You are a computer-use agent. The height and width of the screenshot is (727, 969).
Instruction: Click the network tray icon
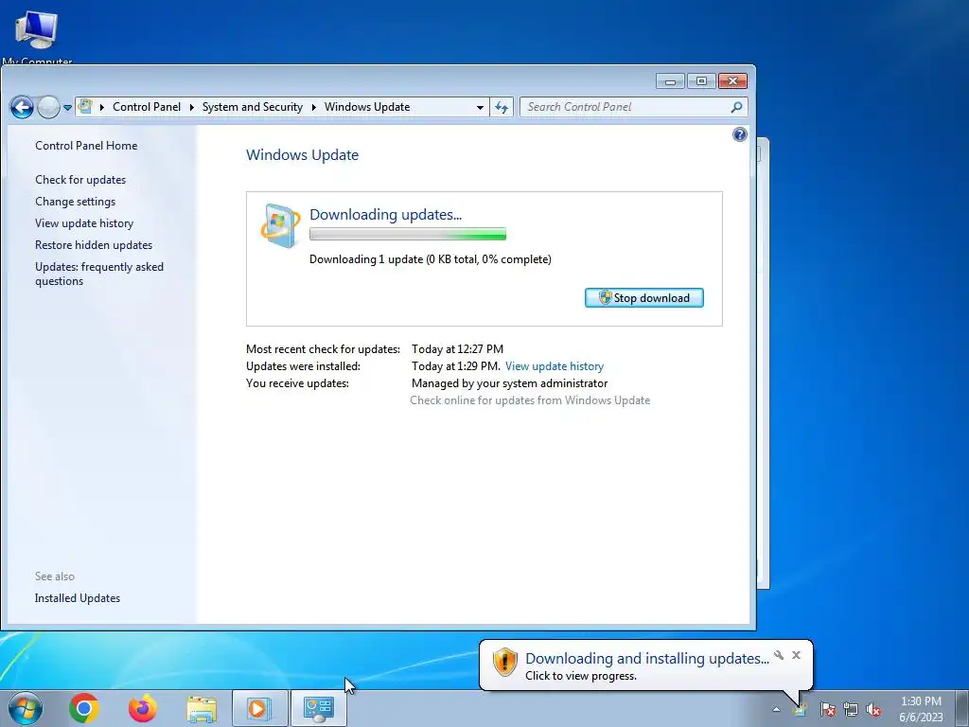pos(851,709)
